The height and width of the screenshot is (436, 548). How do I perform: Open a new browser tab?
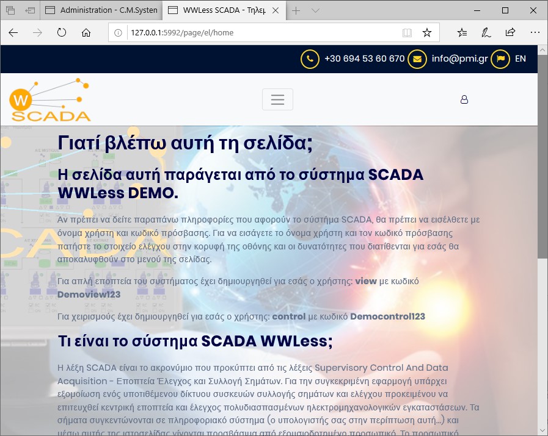[x=296, y=10]
